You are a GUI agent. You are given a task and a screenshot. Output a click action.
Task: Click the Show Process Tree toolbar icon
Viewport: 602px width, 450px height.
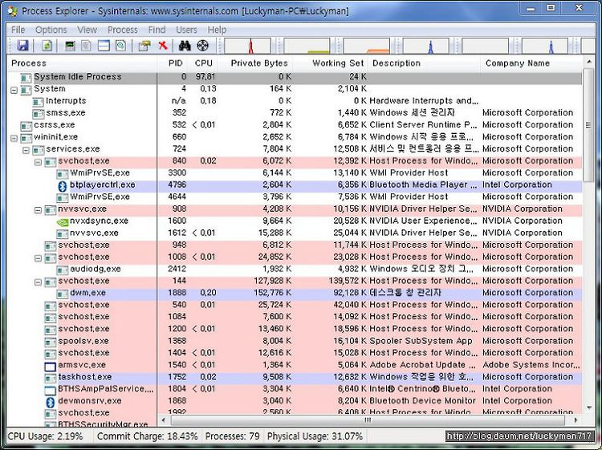pos(87,46)
